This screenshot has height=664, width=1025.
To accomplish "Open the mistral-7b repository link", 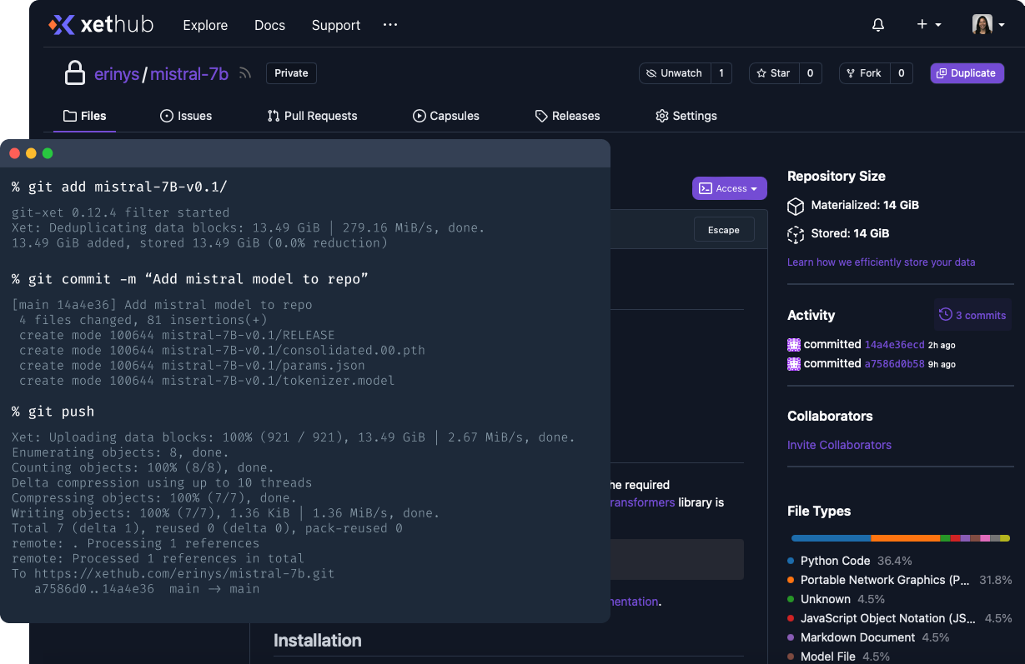I will coord(189,74).
